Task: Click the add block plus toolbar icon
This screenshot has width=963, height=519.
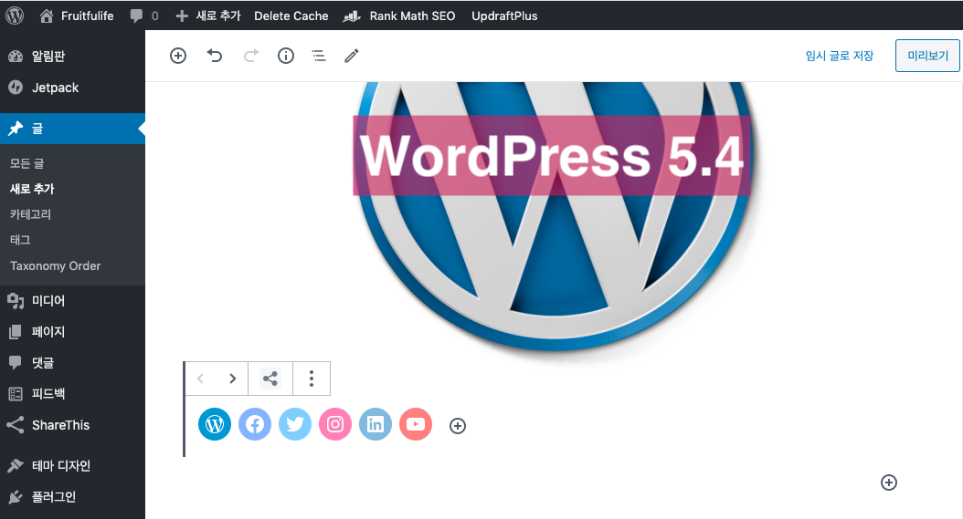Action: click(178, 56)
